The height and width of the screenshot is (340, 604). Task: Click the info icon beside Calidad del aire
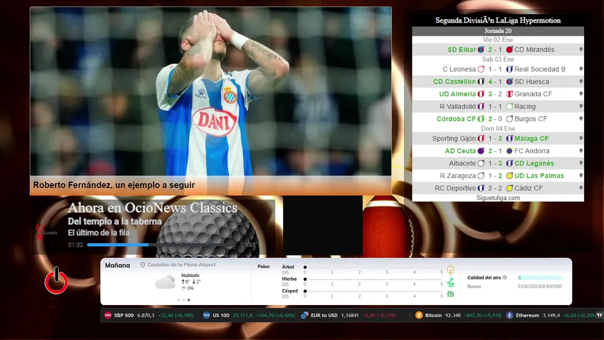505,278
